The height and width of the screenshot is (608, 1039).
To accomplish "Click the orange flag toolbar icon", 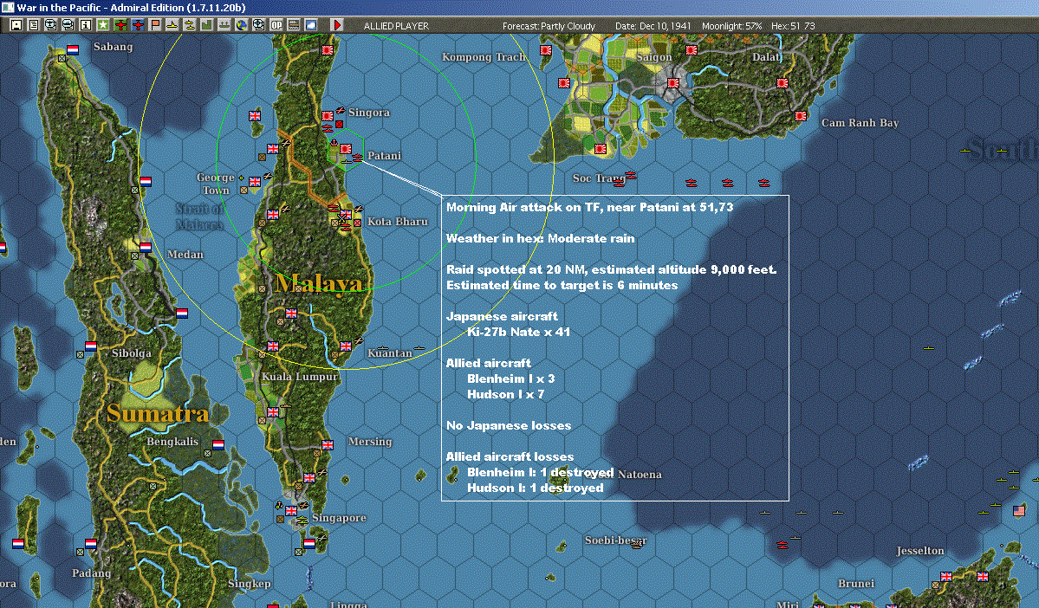I will 154,25.
